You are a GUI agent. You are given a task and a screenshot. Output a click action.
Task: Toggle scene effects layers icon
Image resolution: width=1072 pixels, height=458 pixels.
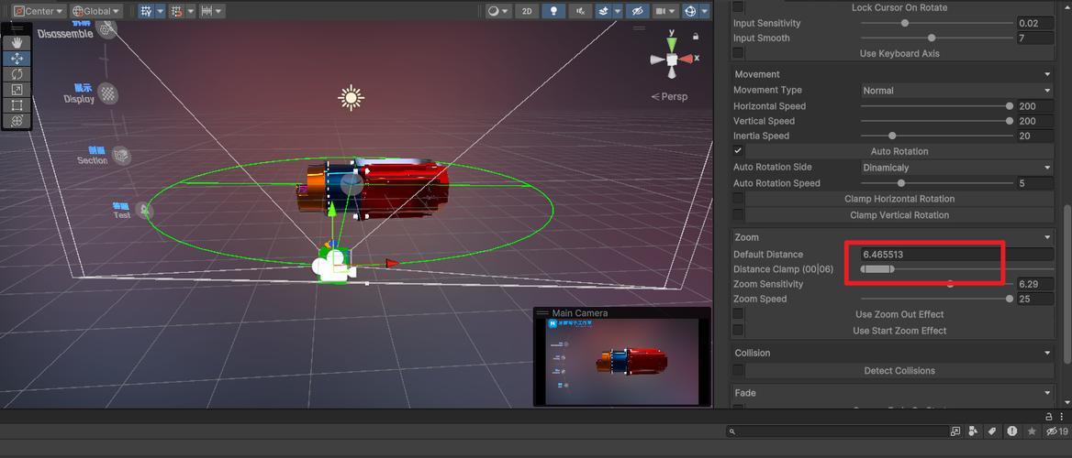click(x=604, y=11)
